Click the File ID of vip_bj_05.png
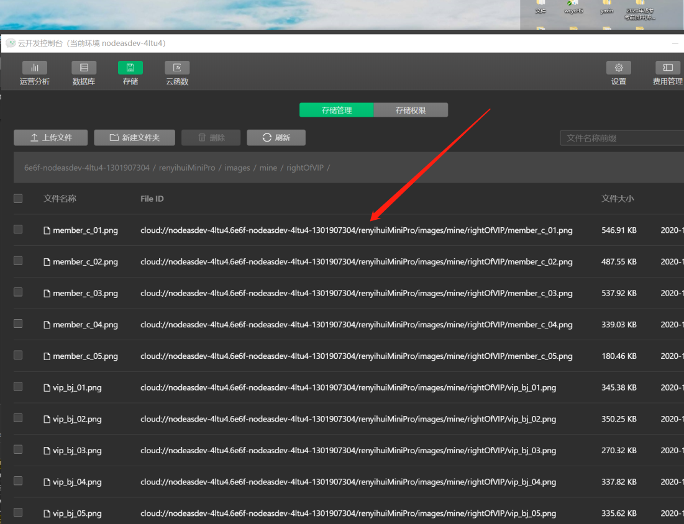Screen dimensions: 684x524 tap(348, 513)
